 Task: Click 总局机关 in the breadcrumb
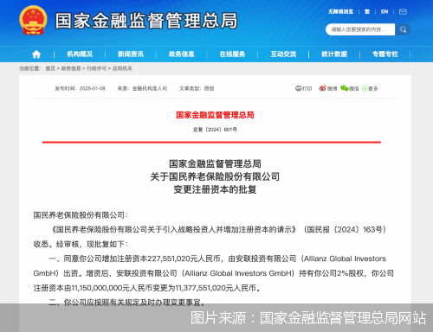tap(122, 68)
